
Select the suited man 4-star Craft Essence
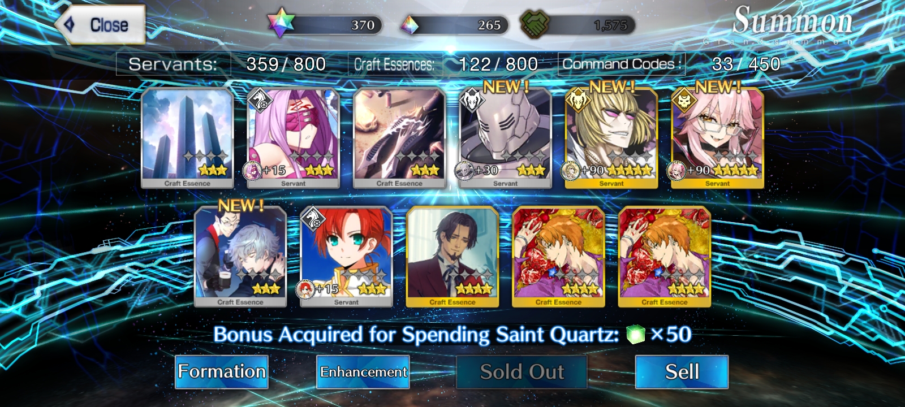pyautogui.click(x=453, y=257)
